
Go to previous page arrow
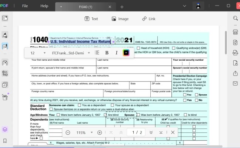[x=121, y=132]
